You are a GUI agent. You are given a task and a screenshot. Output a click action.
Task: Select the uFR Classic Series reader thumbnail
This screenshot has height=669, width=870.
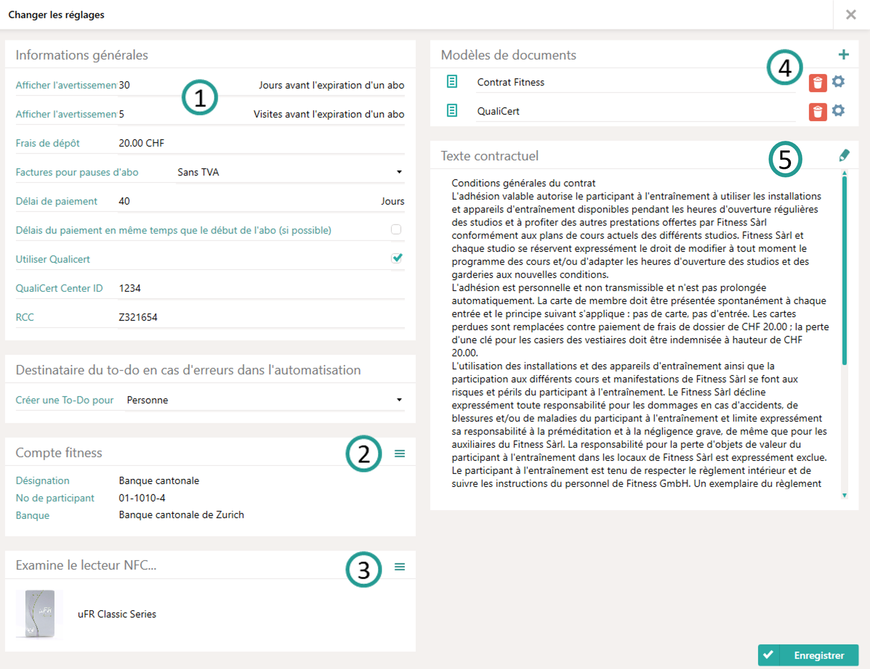pyautogui.click(x=40, y=613)
